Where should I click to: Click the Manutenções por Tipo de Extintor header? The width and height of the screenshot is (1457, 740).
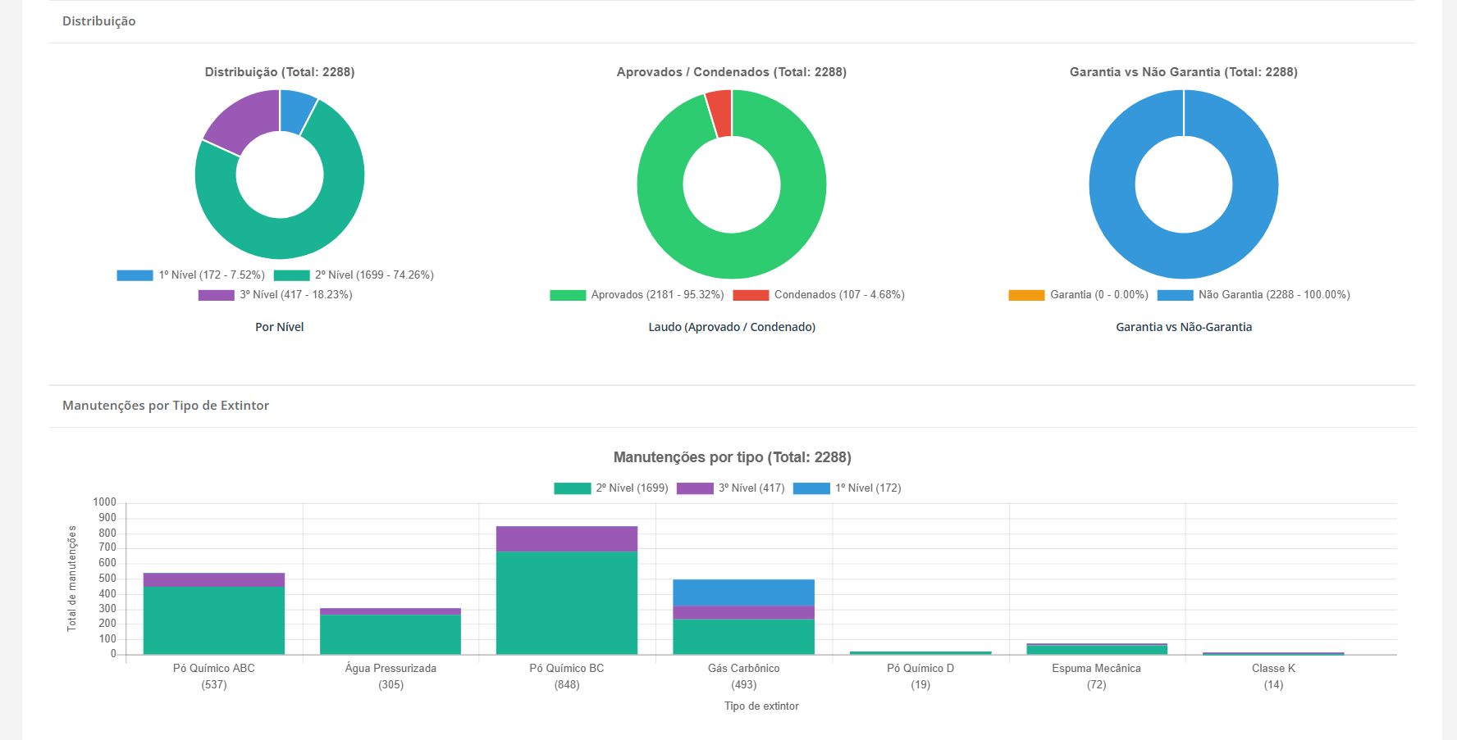(x=166, y=406)
